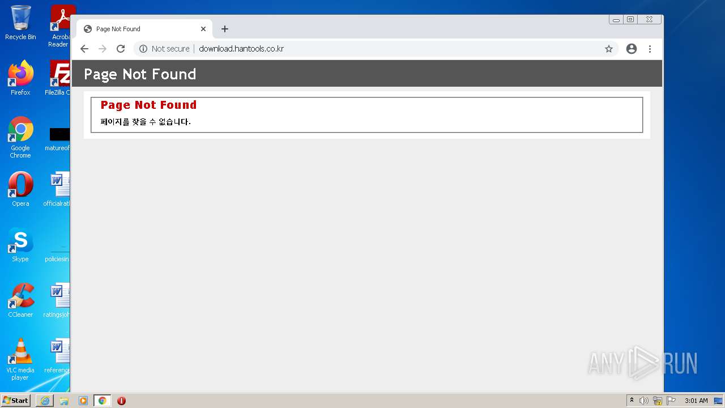This screenshot has width=725, height=408.
Task: Open a new tab with the plus button
Action: pyautogui.click(x=225, y=29)
